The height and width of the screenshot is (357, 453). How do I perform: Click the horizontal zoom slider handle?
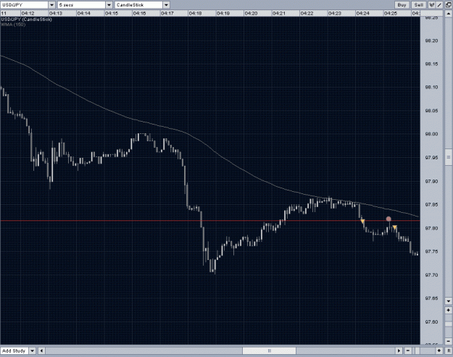coord(417,350)
